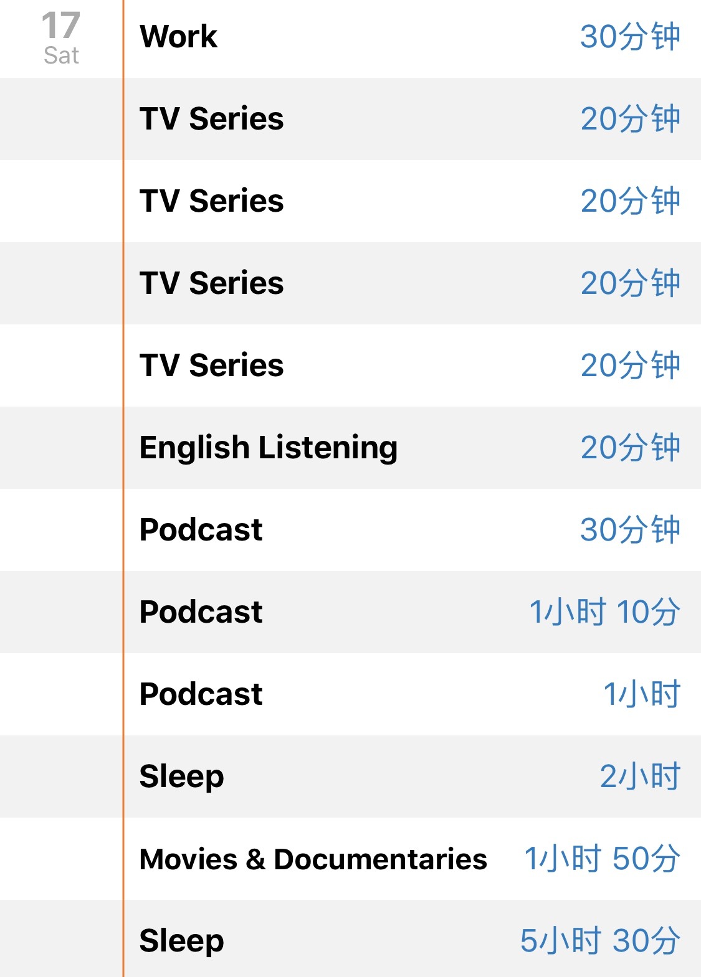The image size is (701, 977).
Task: Tap the 2小时 duration text
Action: pyautogui.click(x=640, y=776)
